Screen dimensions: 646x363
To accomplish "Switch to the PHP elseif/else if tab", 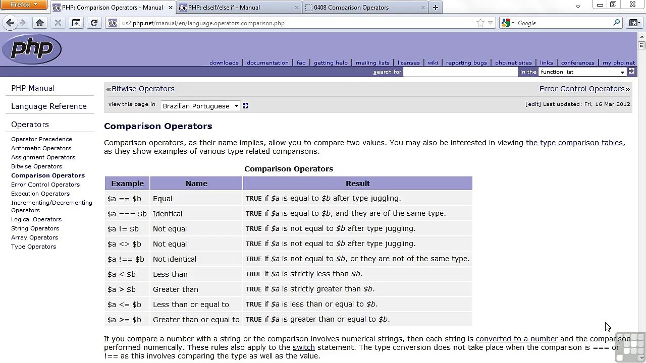I will [239, 8].
